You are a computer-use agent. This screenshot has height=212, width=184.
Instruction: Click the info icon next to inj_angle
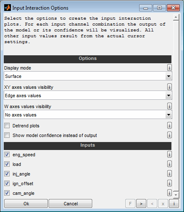click(169, 174)
